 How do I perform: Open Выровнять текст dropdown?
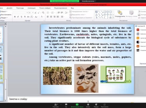(78, 15)
